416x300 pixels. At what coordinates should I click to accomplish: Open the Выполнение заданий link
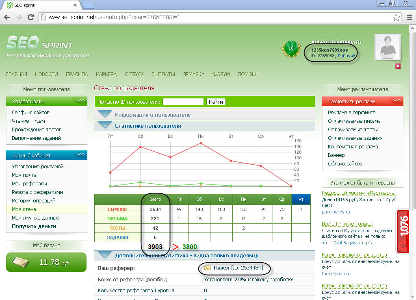tap(36, 138)
